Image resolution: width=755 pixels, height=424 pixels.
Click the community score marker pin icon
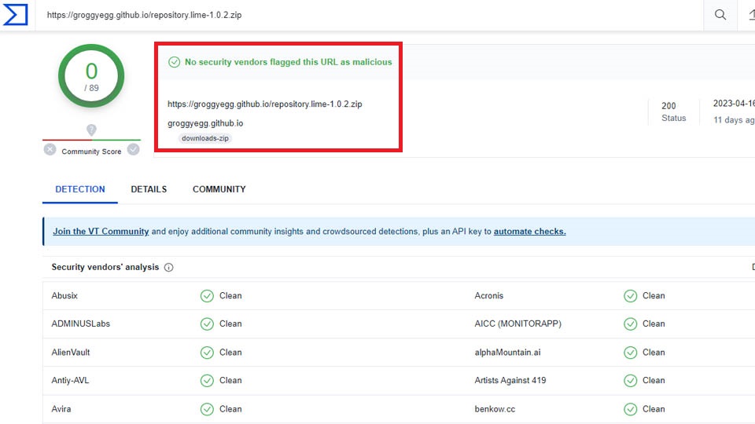pyautogui.click(x=91, y=130)
